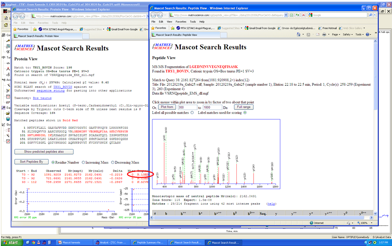Open the TRY1_BOVIN BLAST link
Viewport: 392px width, 246px height.
62,87
